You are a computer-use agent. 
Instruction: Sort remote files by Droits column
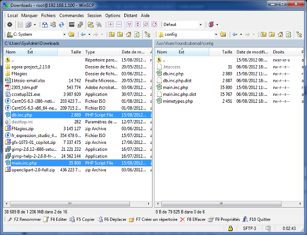point(279,52)
